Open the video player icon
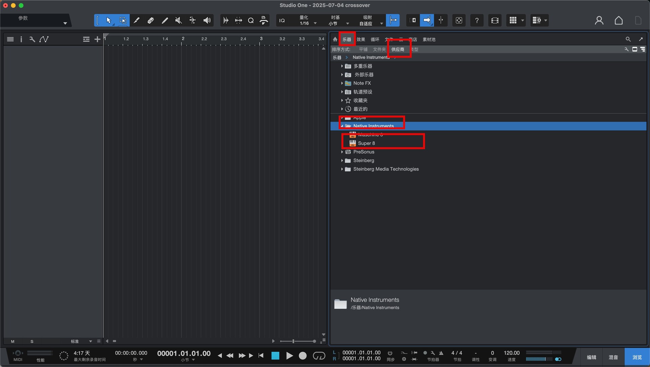The width and height of the screenshot is (650, 367). click(x=495, y=20)
